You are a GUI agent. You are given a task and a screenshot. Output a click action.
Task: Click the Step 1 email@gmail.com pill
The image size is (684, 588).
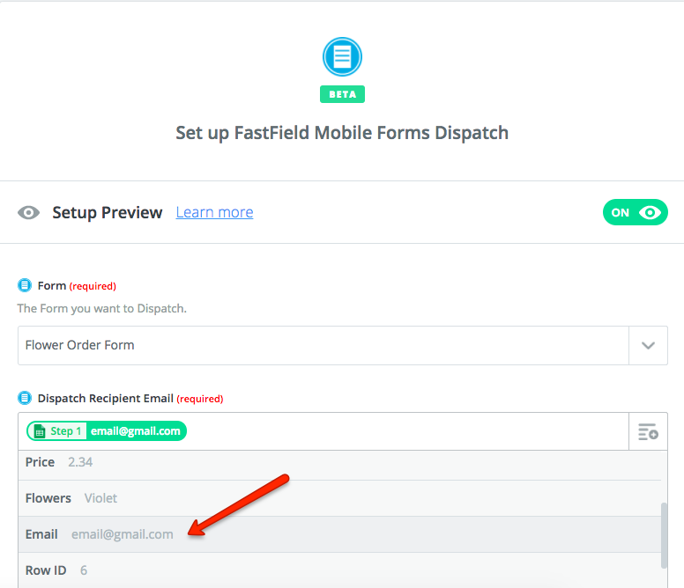click(107, 431)
